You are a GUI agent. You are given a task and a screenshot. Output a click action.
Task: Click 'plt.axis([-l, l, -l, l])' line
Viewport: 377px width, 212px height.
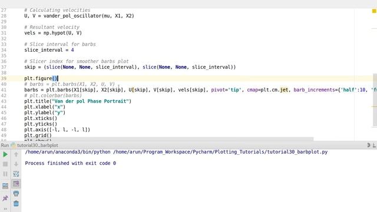[57, 130]
